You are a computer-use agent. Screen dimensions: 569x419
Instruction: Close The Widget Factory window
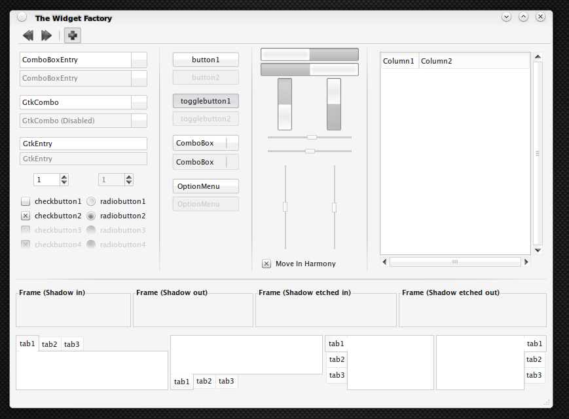(540, 16)
